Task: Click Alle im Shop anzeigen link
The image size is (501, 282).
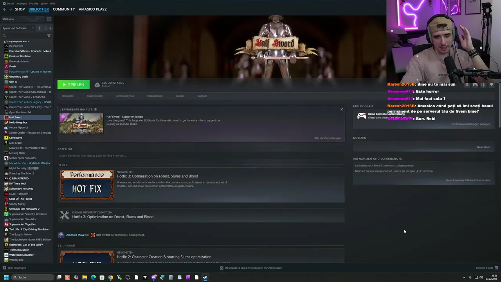Action: (x=327, y=138)
